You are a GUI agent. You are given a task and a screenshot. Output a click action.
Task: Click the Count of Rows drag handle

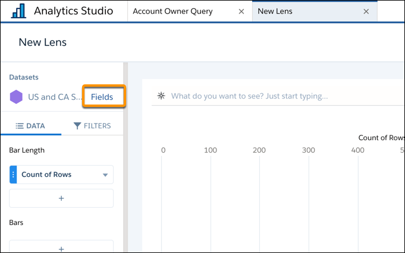coord(13,175)
